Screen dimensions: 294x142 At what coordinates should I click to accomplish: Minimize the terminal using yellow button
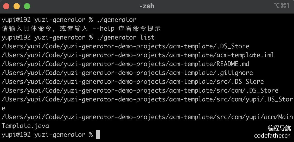tap(17, 6)
